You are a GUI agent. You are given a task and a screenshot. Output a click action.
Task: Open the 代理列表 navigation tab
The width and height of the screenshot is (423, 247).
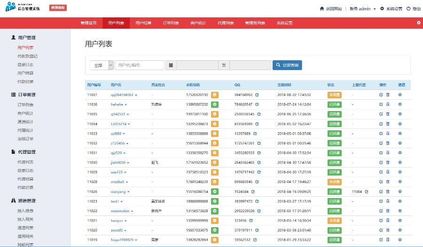pos(226,23)
